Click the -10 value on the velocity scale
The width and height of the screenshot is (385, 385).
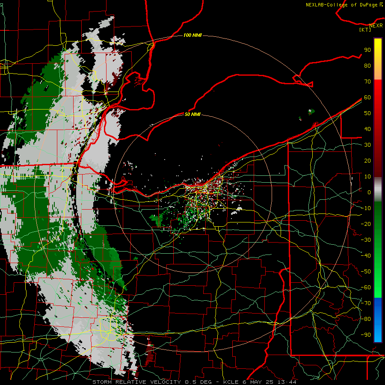[366, 208]
